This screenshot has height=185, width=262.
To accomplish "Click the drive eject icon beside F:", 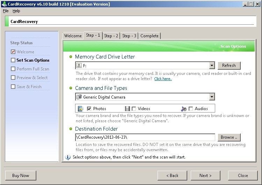I will (x=79, y=65).
